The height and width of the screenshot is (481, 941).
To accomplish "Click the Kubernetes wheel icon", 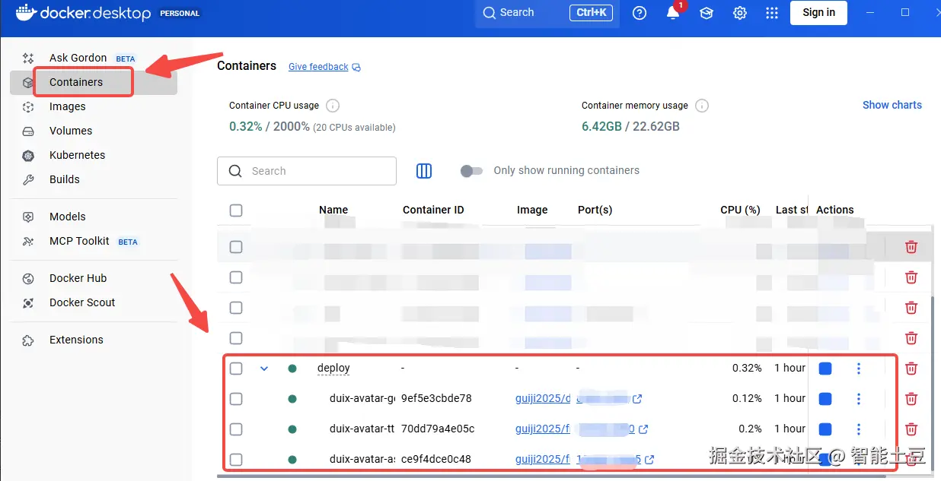I will [28, 155].
